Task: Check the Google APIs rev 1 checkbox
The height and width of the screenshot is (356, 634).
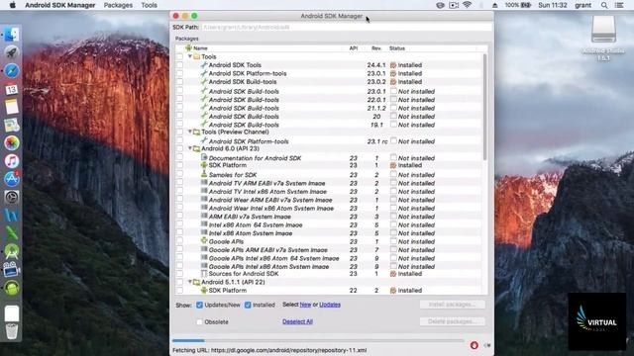Action: (x=179, y=241)
